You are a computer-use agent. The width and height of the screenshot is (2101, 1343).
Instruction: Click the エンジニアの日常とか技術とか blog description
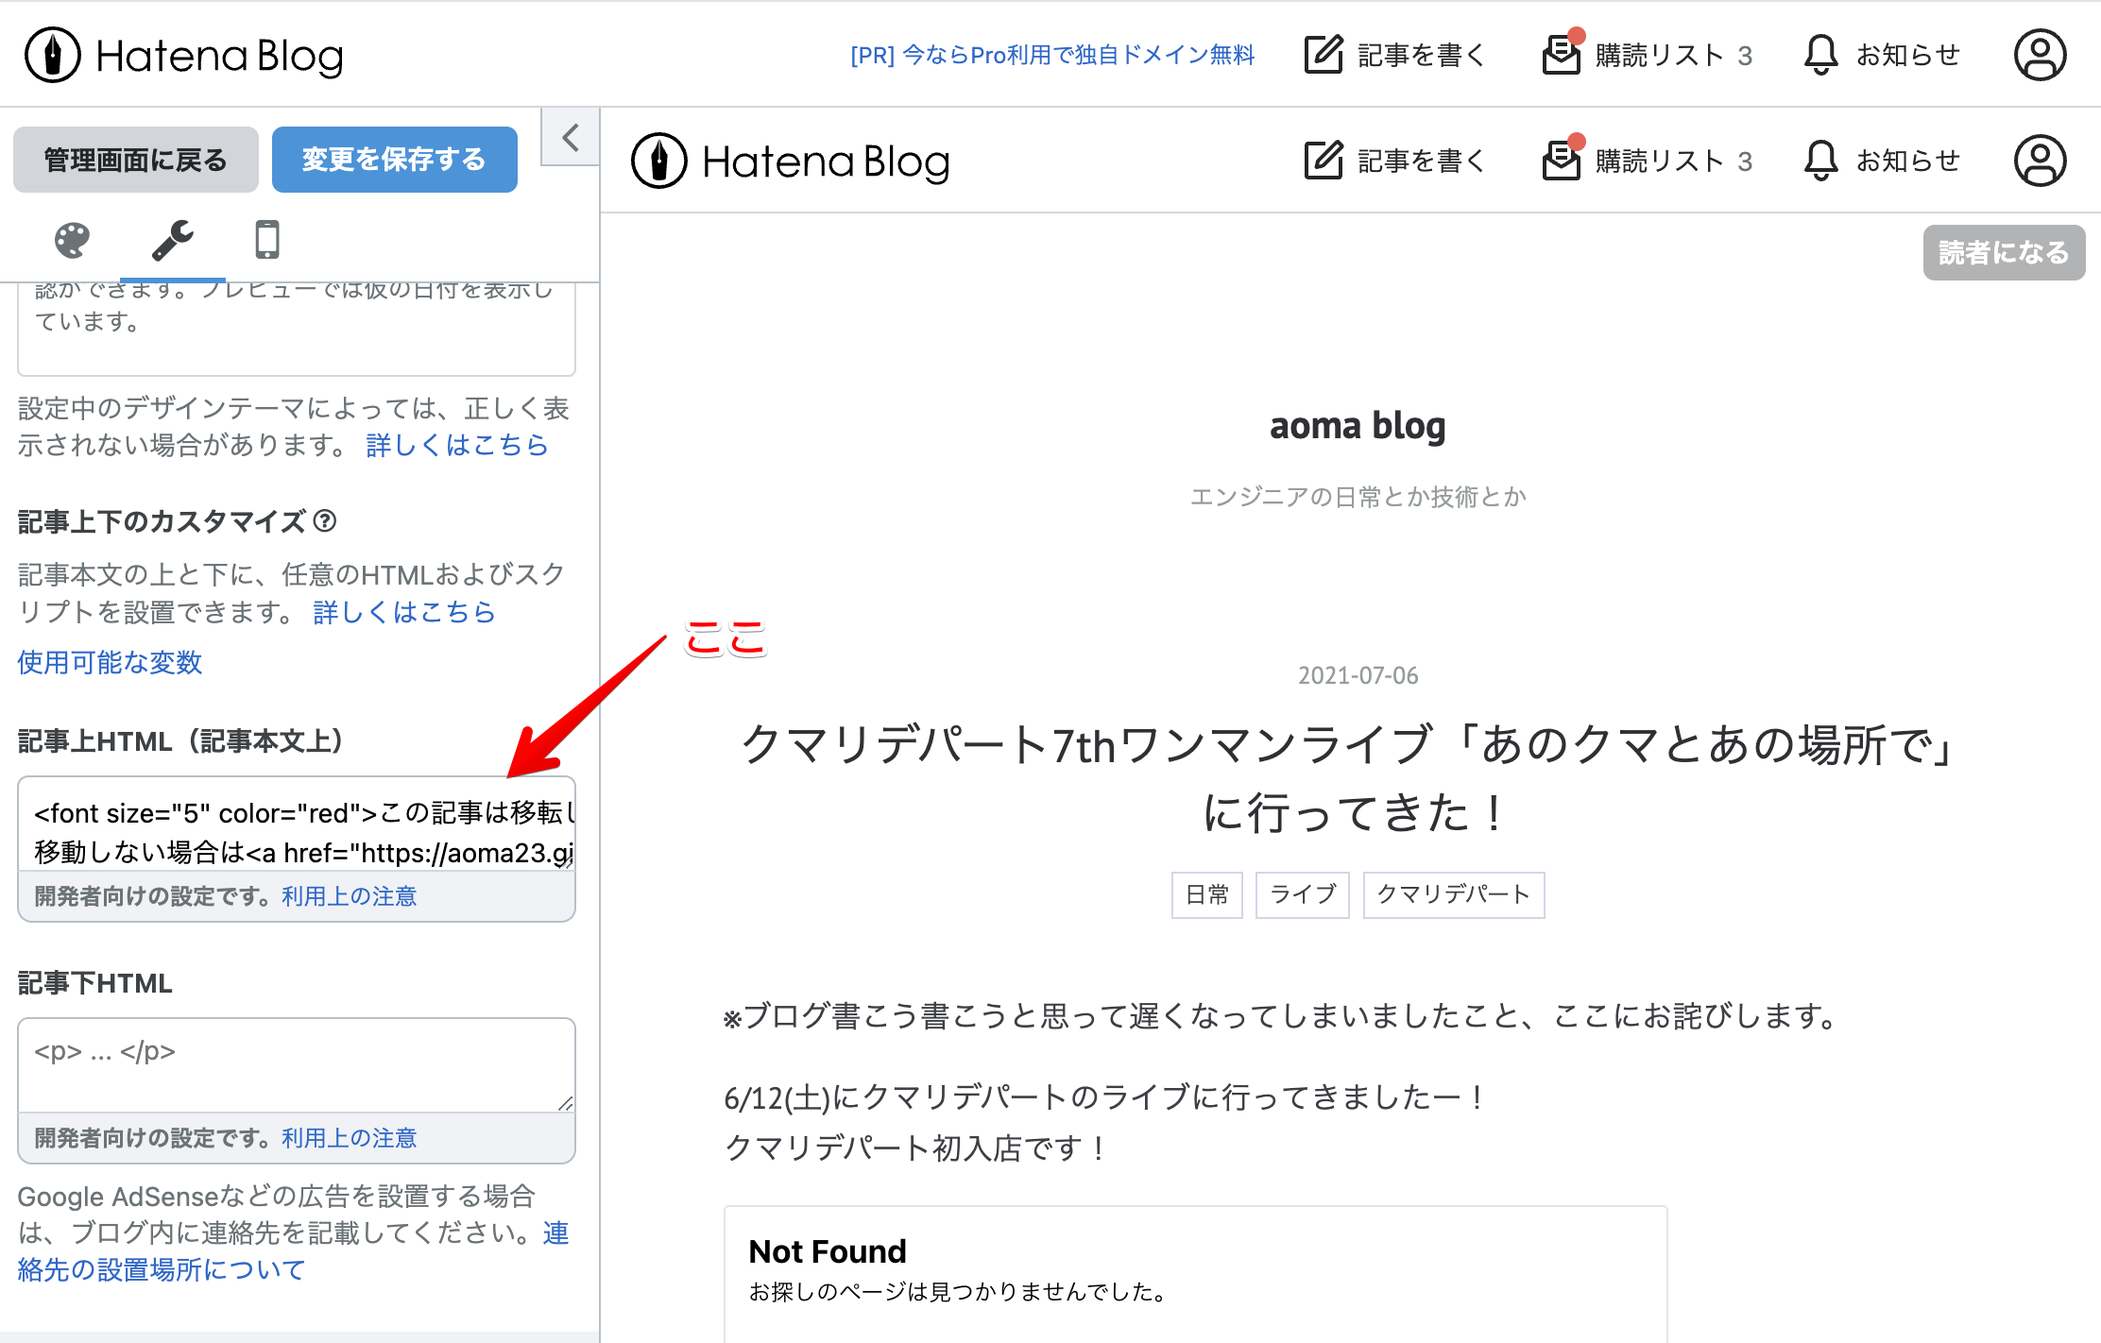point(1358,497)
